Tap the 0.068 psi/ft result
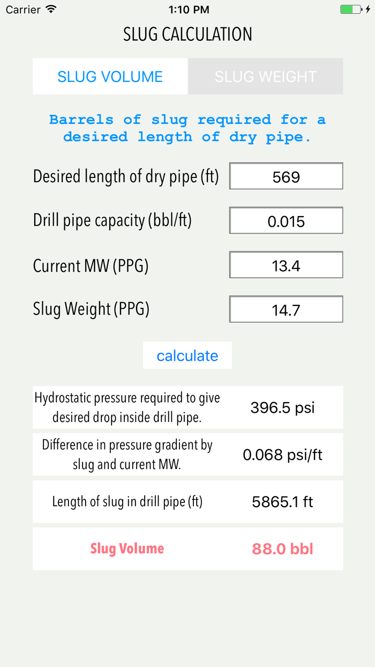Image resolution: width=375 pixels, height=667 pixels. tap(282, 454)
